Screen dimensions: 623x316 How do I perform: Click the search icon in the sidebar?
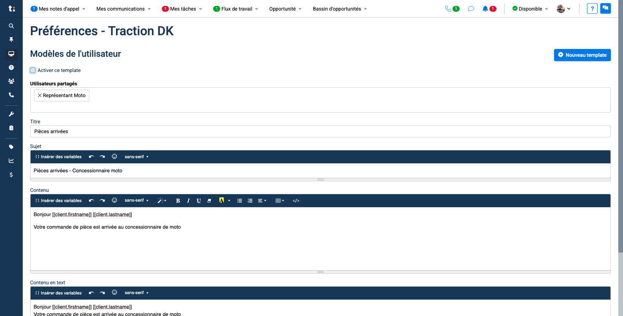(11, 26)
